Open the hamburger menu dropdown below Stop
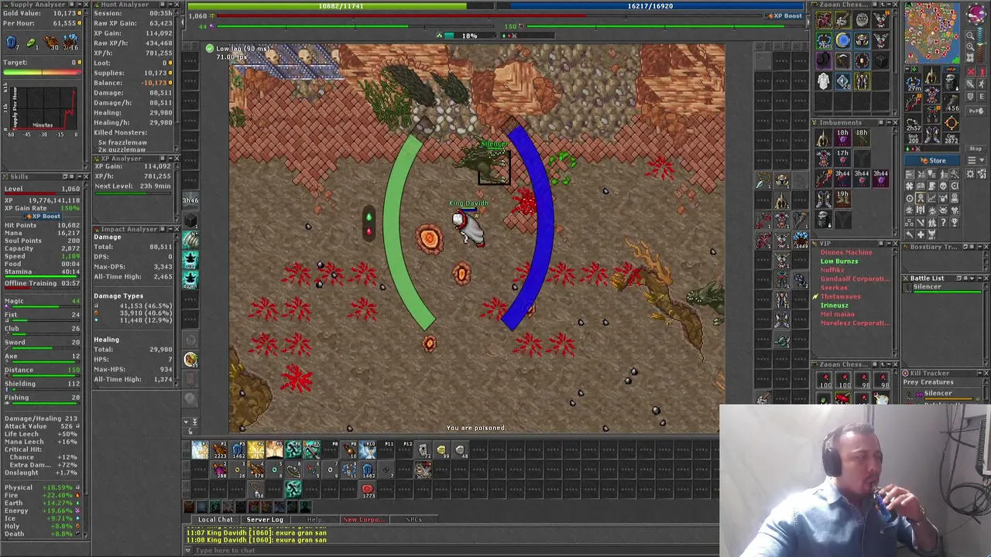 point(975,161)
